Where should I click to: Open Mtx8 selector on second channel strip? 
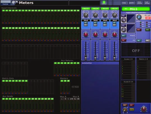tap(96, 21)
